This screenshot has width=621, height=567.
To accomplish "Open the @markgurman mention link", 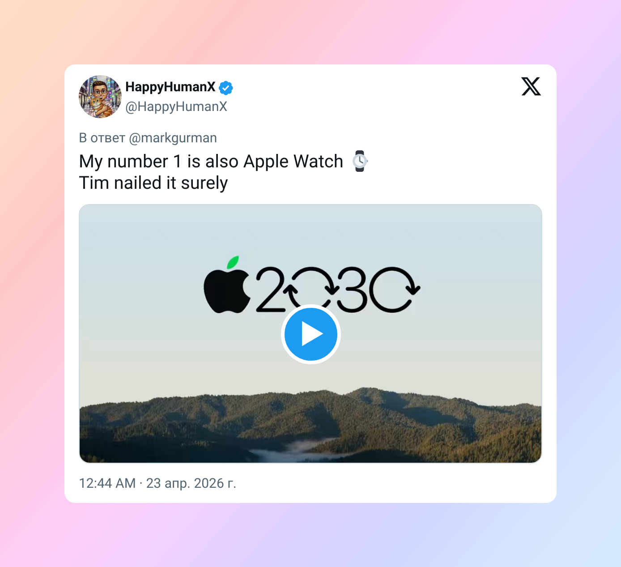I will tap(173, 138).
